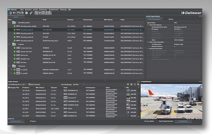Toggle the first boxed panel toolbar button
Screen dimensions: 212x134
tap(37, 13)
